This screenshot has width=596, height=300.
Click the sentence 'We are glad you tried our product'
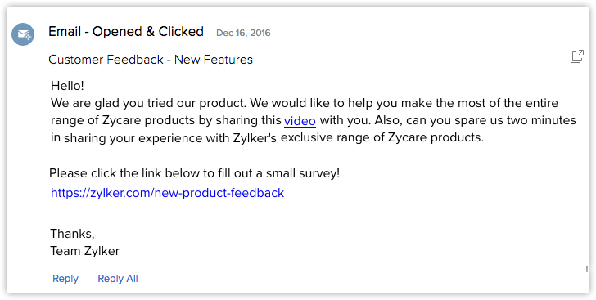149,103
